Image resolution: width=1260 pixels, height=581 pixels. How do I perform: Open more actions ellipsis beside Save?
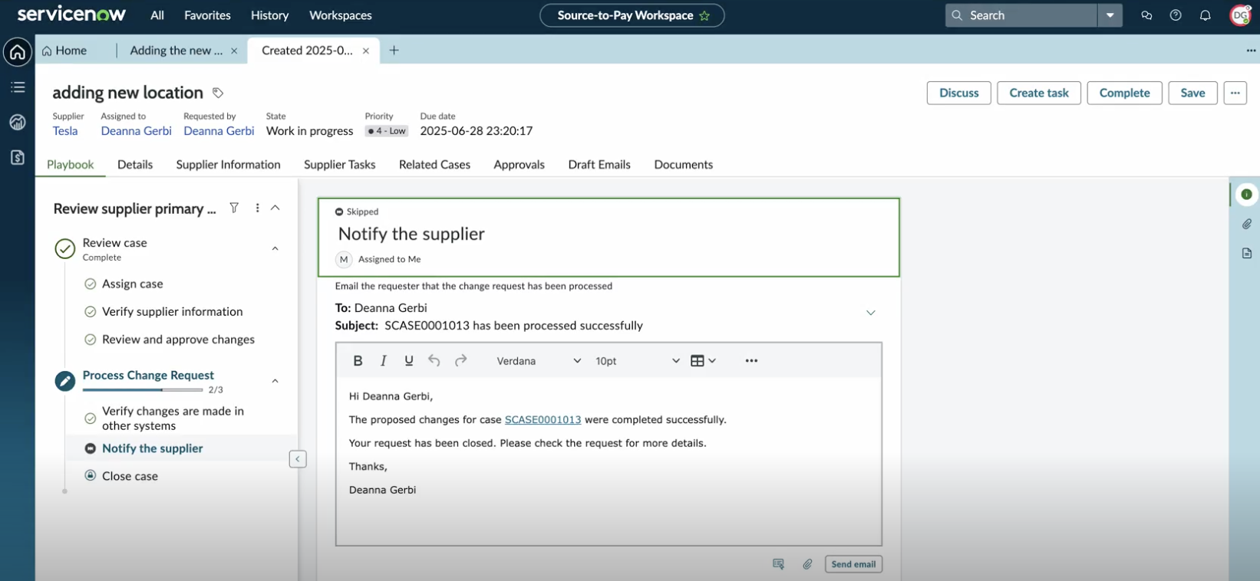tap(1235, 93)
